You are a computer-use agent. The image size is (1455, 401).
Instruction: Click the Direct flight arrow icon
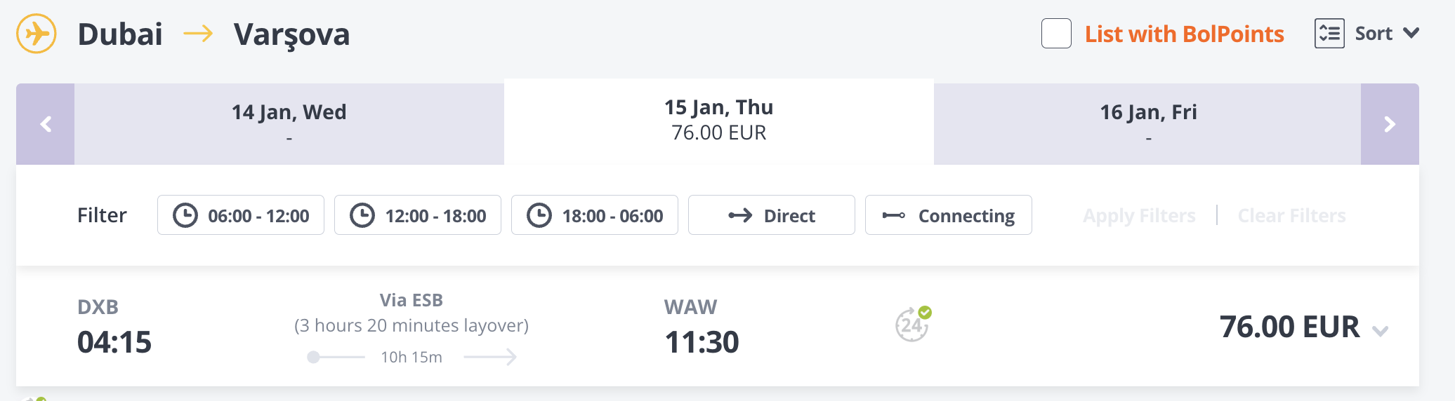tap(740, 215)
